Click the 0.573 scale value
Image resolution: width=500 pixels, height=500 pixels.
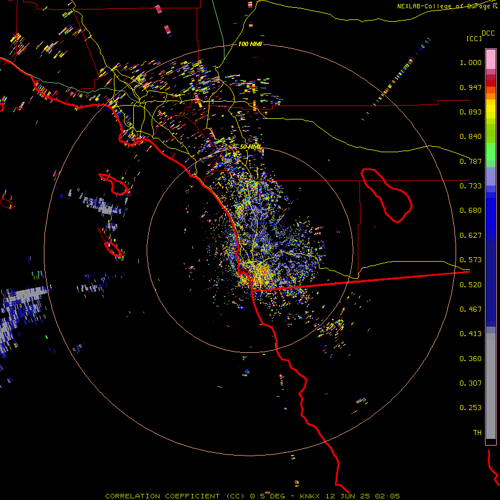pos(471,260)
